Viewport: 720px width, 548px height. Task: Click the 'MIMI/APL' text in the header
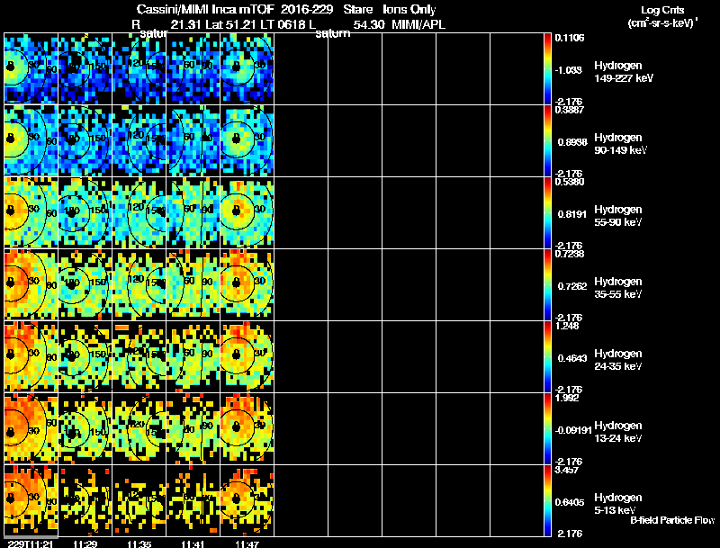click(x=418, y=24)
